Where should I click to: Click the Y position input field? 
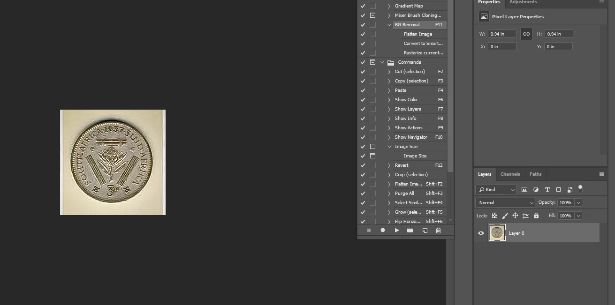(x=558, y=46)
